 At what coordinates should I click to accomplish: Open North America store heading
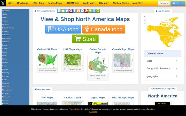point(163,96)
